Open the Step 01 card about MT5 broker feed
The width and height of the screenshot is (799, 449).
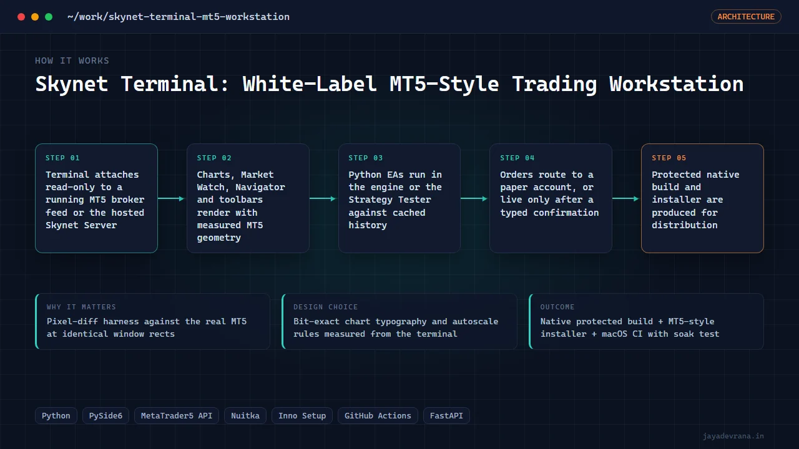click(x=96, y=198)
